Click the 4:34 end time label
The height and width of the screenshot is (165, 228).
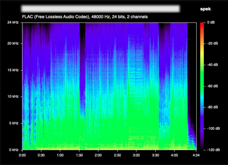click(x=196, y=155)
